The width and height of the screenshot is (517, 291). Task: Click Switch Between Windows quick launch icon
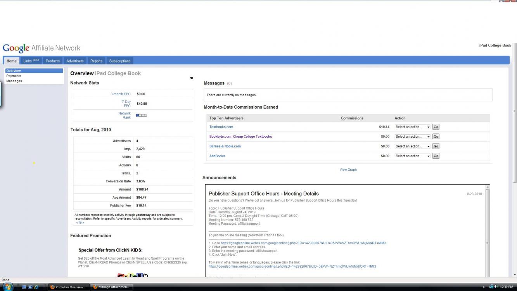30,287
